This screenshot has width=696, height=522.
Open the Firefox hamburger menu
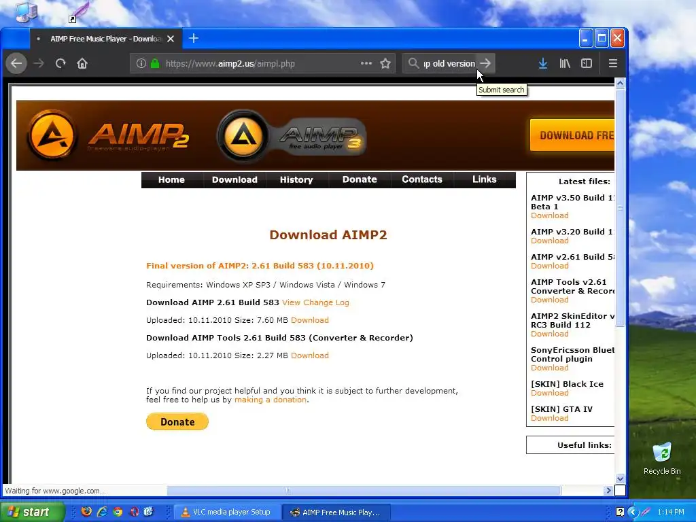(613, 63)
